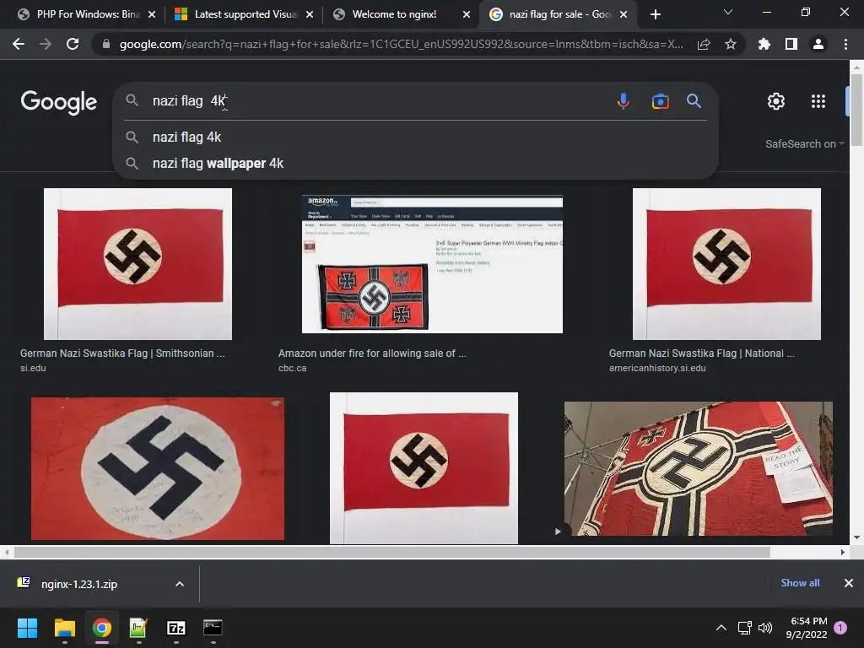View site info via the lock icon
The image size is (864, 648).
pos(106,44)
